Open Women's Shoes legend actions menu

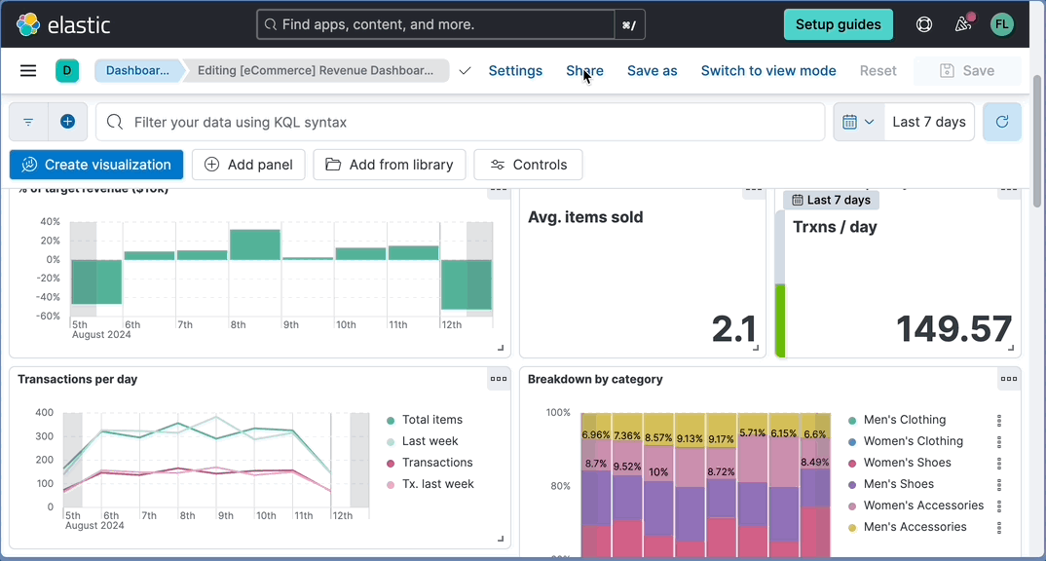pos(998,463)
